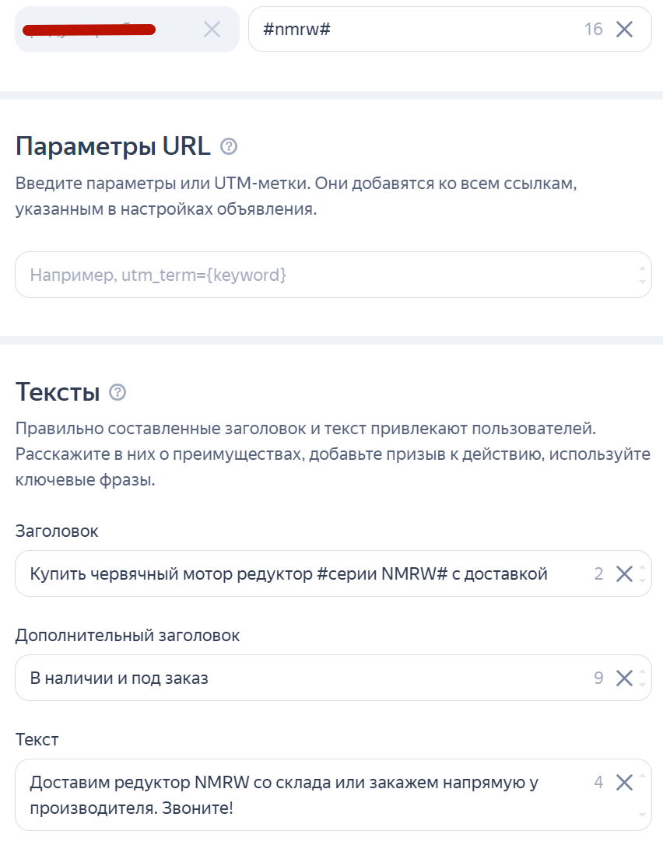663x845 pixels.
Task: Click the #nmrw# input field
Action: pos(412,30)
